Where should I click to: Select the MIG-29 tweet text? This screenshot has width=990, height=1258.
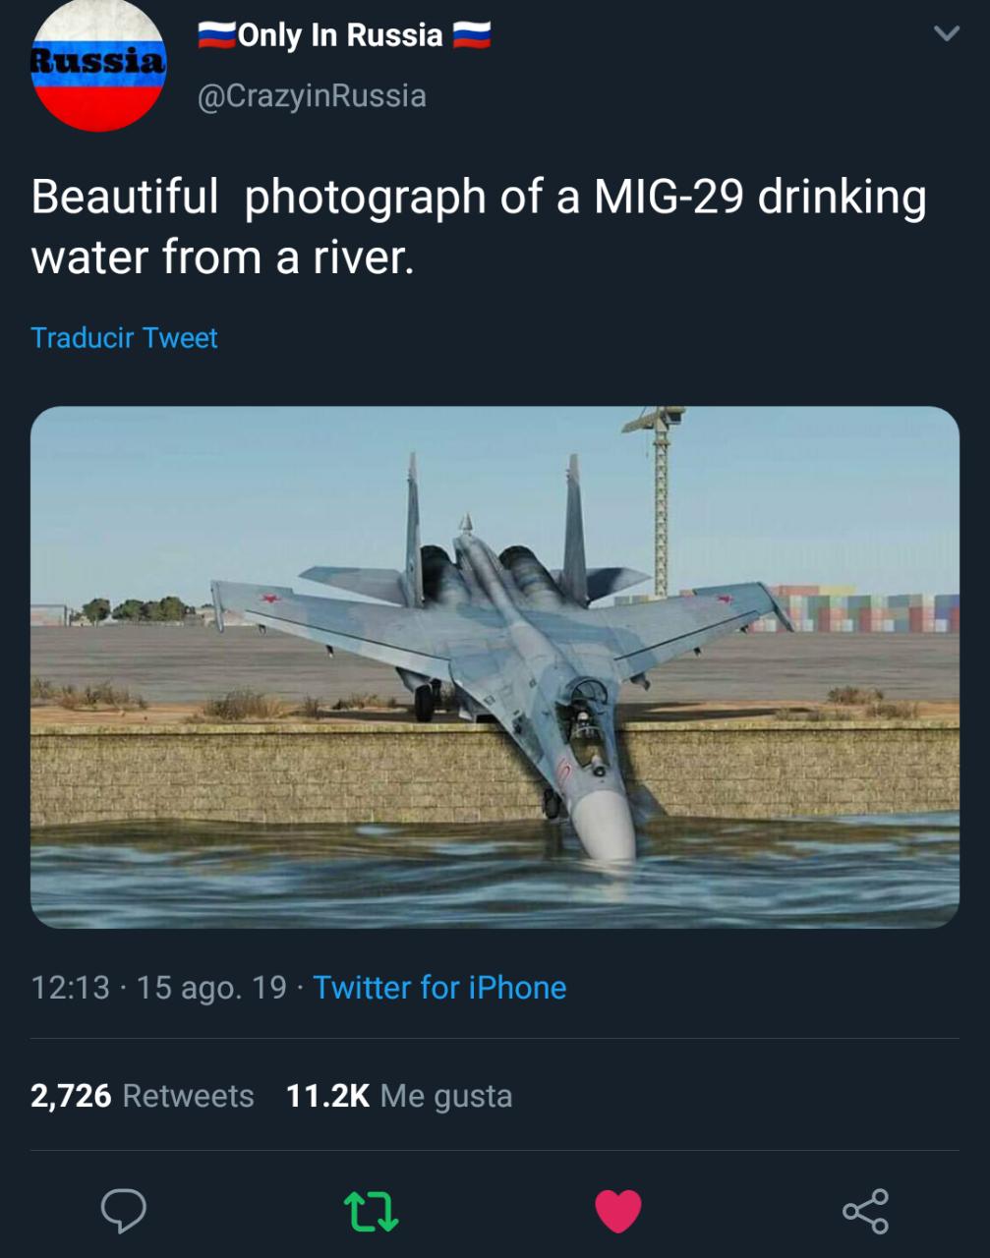click(x=479, y=227)
